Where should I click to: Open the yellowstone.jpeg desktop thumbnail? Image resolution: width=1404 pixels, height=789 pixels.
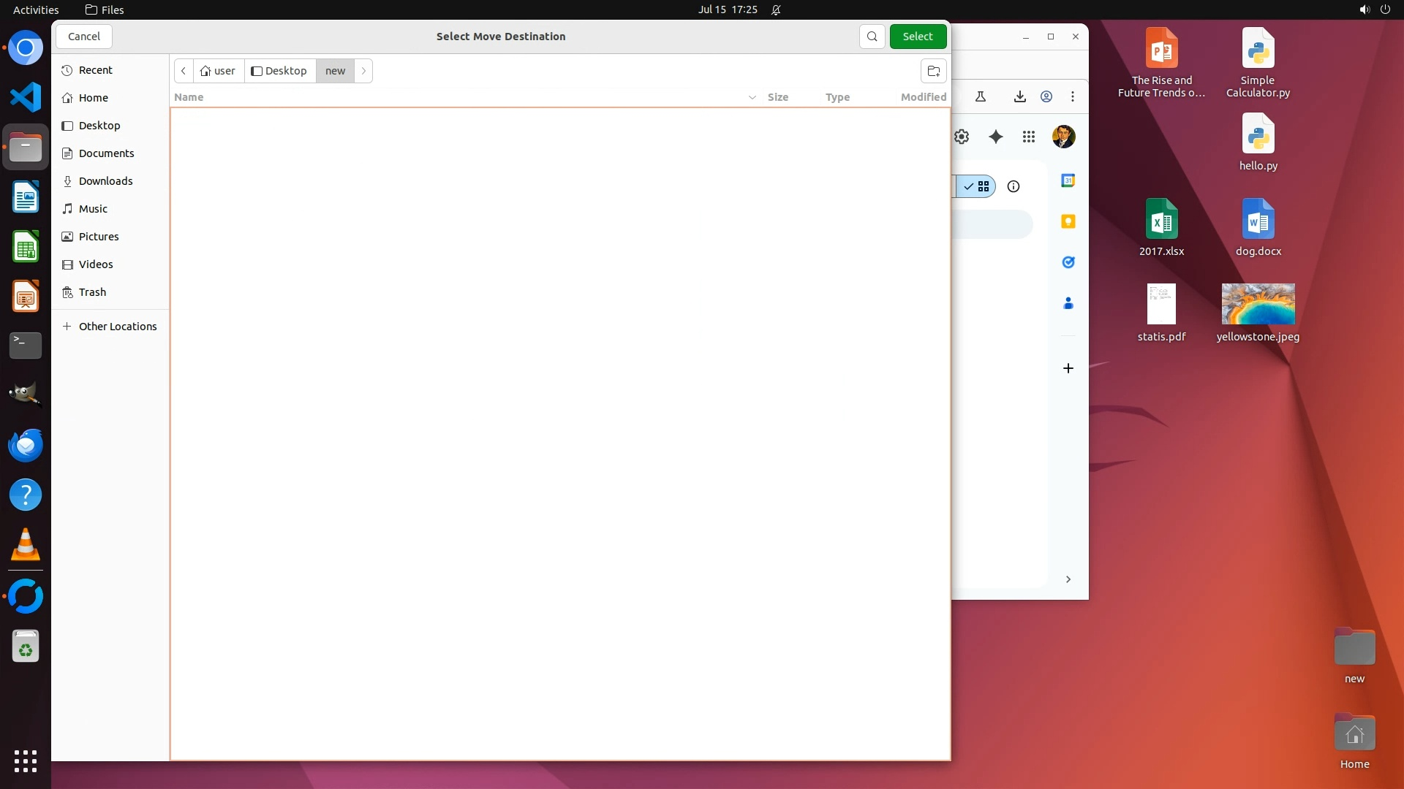click(1258, 304)
